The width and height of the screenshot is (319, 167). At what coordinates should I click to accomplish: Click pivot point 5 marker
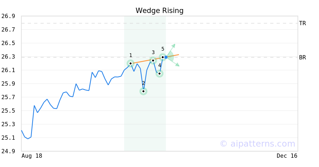(163, 57)
